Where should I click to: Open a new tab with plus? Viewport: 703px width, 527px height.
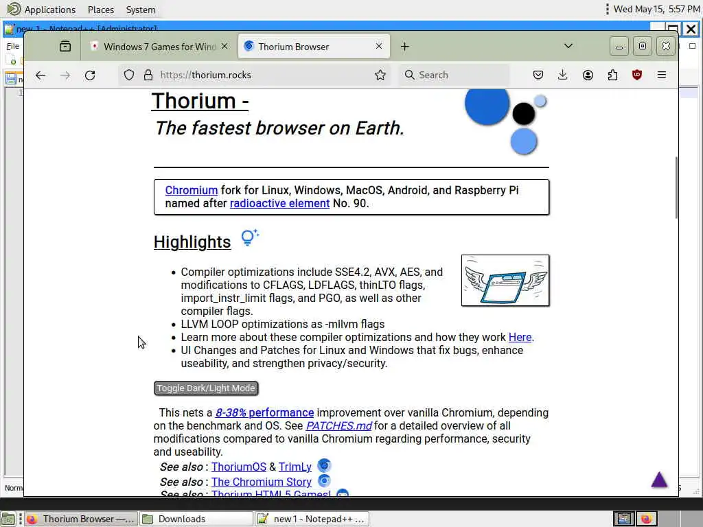405,46
